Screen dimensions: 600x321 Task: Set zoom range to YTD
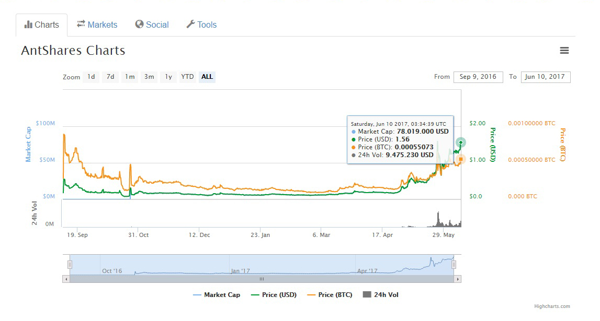coord(187,77)
